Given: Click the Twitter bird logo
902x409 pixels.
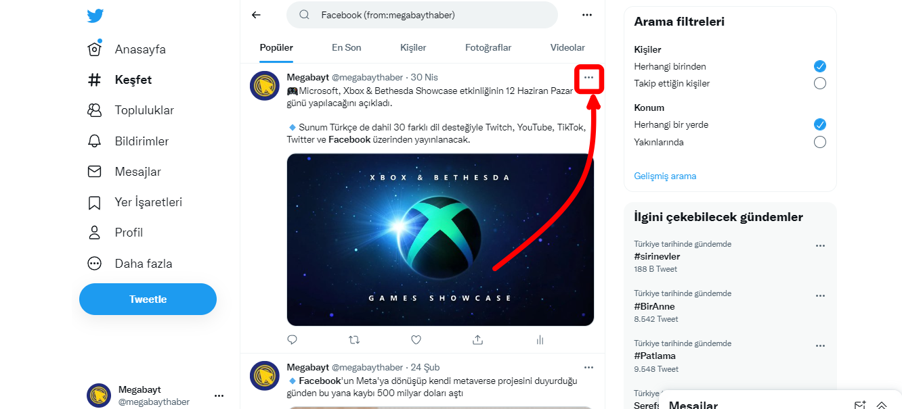Looking at the screenshot, I should [x=95, y=16].
